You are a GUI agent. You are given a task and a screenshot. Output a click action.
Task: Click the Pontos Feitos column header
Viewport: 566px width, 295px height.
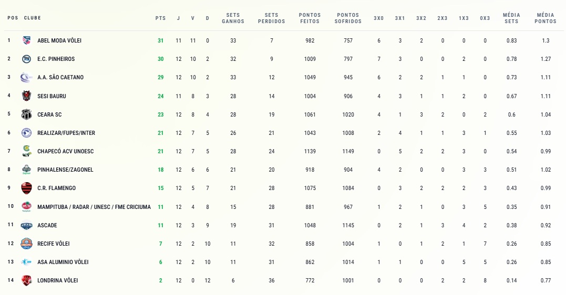310,18
